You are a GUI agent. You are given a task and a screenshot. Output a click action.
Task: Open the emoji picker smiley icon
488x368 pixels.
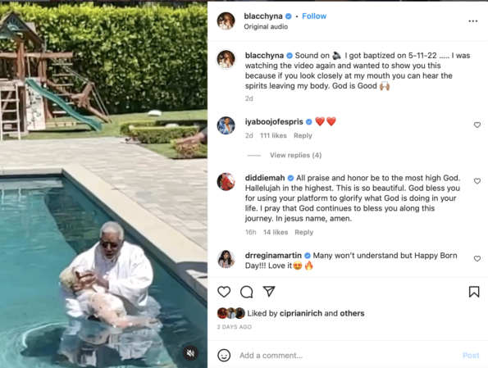click(x=224, y=355)
